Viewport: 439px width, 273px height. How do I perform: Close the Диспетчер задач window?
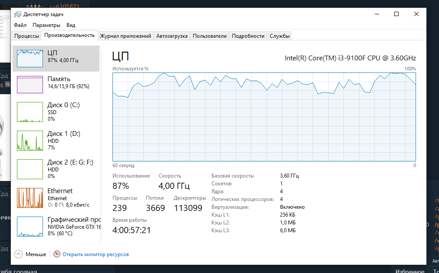click(x=416, y=14)
